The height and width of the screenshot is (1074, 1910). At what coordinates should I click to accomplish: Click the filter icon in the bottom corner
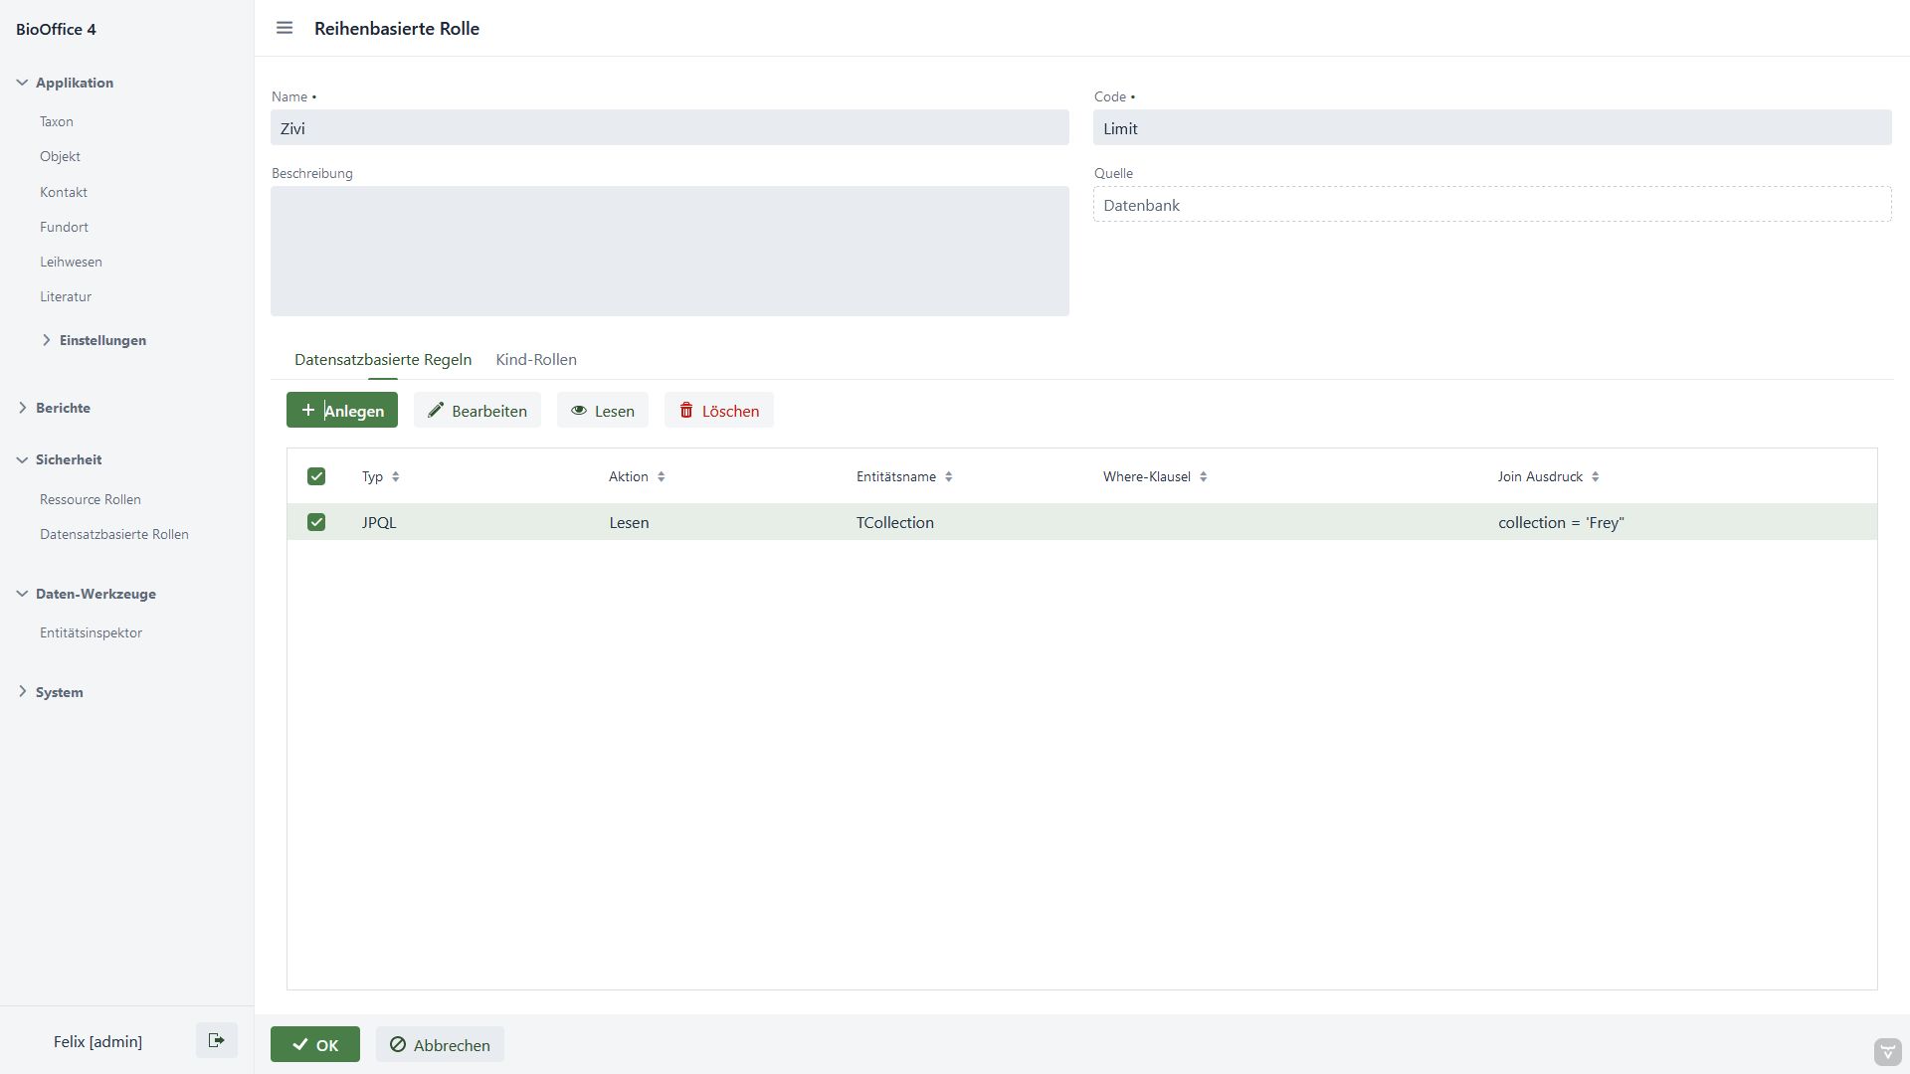pyautogui.click(x=1887, y=1052)
